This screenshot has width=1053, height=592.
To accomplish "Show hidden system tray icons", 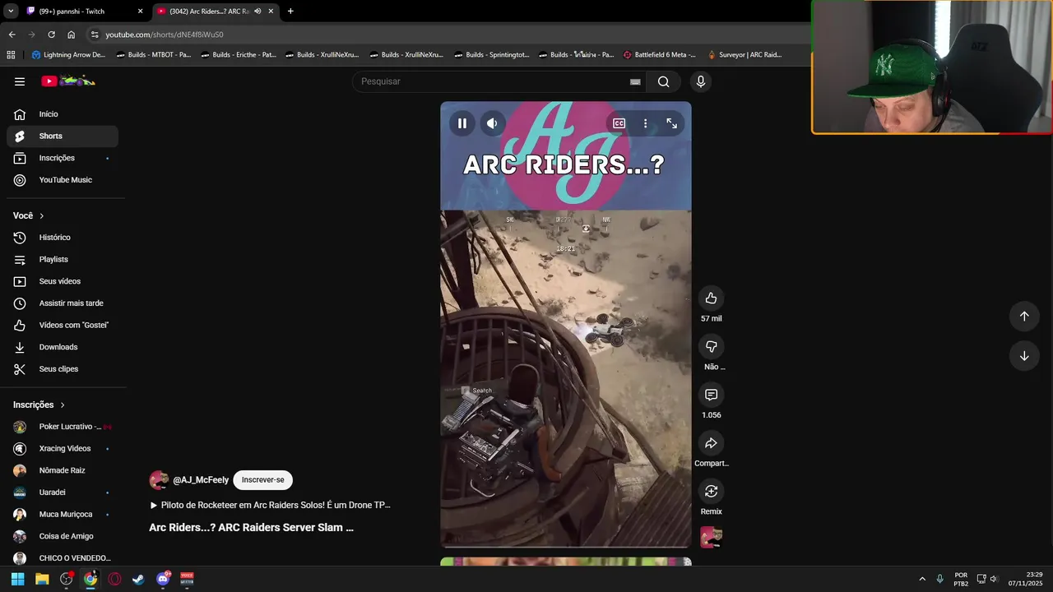I will [x=922, y=579].
